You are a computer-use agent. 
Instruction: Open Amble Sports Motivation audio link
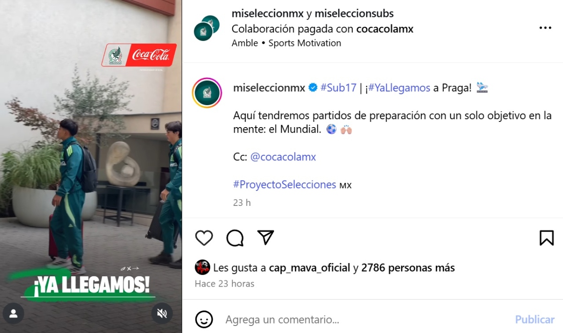pos(286,43)
